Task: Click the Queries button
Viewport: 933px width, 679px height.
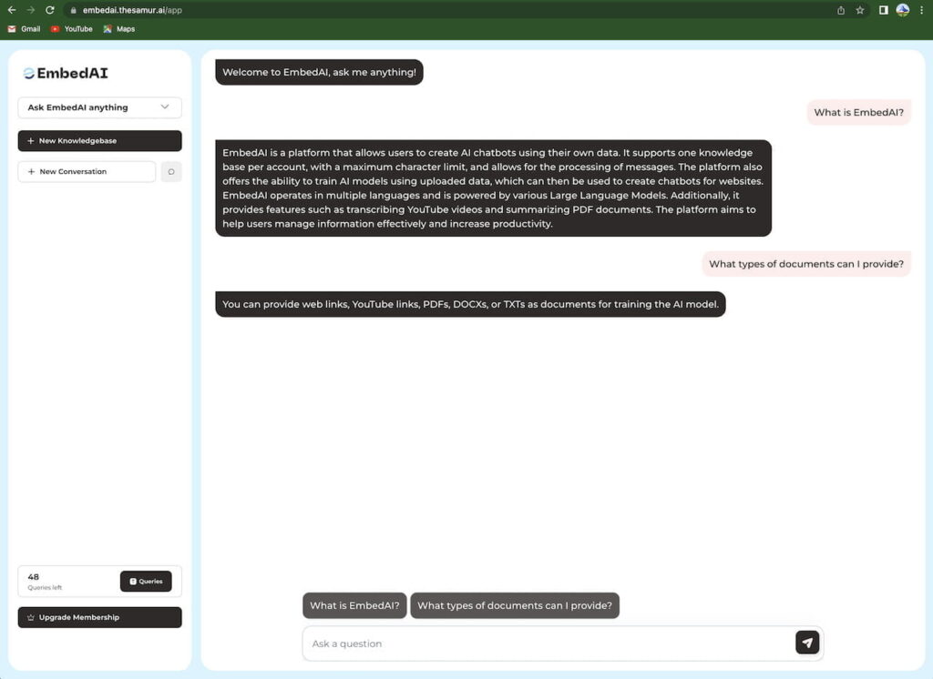Action: click(146, 582)
